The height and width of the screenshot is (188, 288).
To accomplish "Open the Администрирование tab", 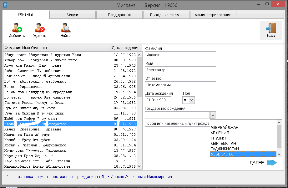I will point(213,15).
